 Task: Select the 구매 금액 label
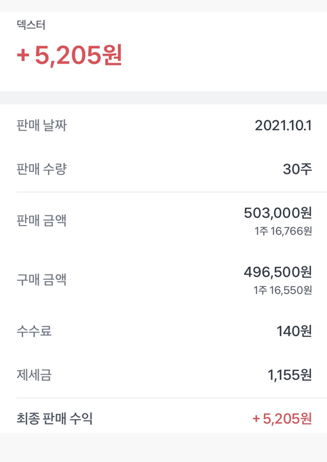pos(42,279)
